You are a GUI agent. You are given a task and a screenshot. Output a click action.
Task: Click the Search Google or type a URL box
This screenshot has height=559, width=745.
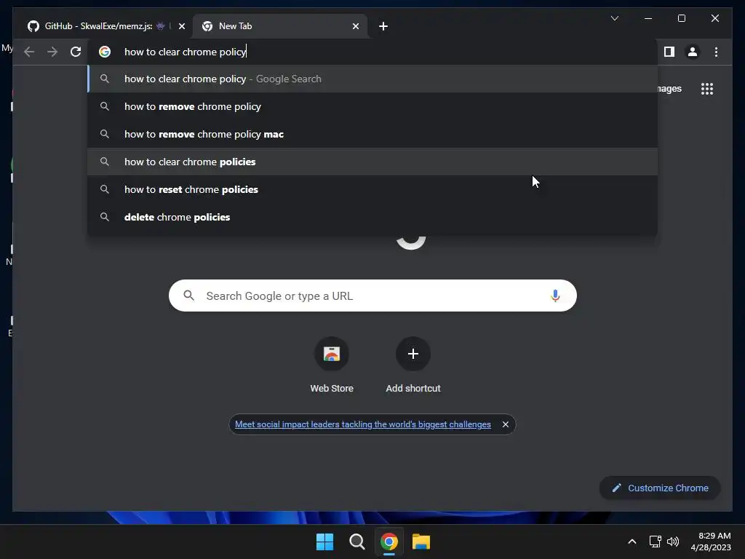pyautogui.click(x=372, y=296)
